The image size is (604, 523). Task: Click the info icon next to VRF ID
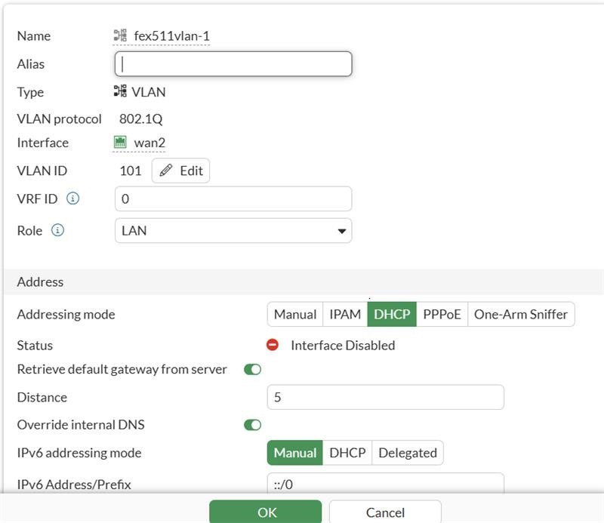(72, 198)
